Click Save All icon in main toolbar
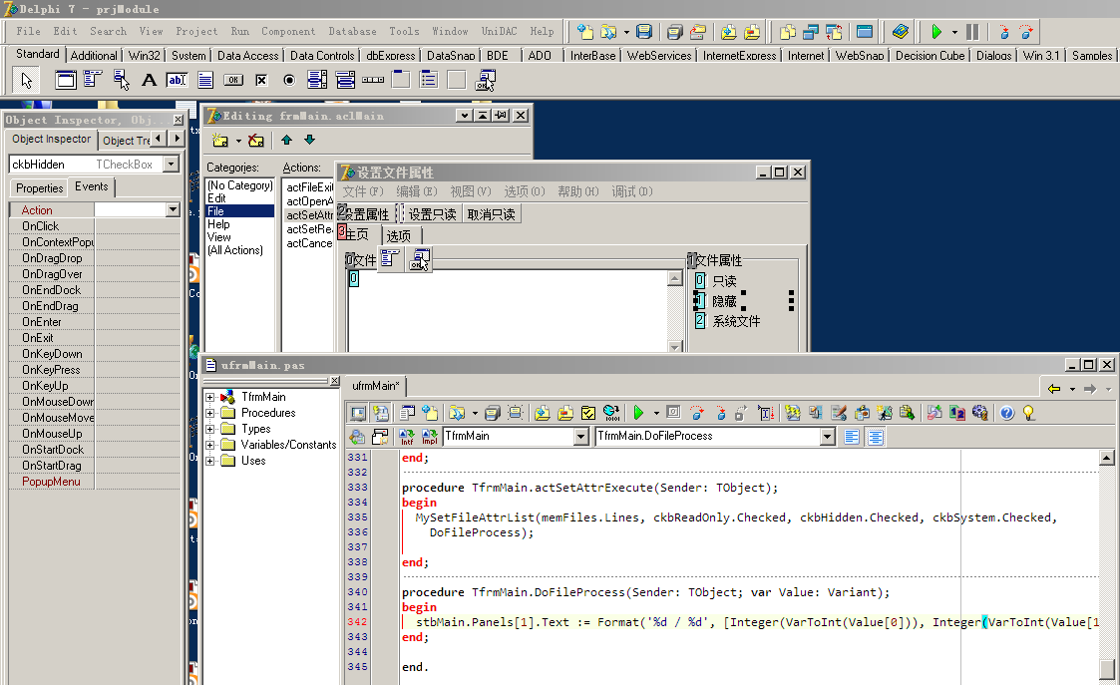 [x=674, y=32]
